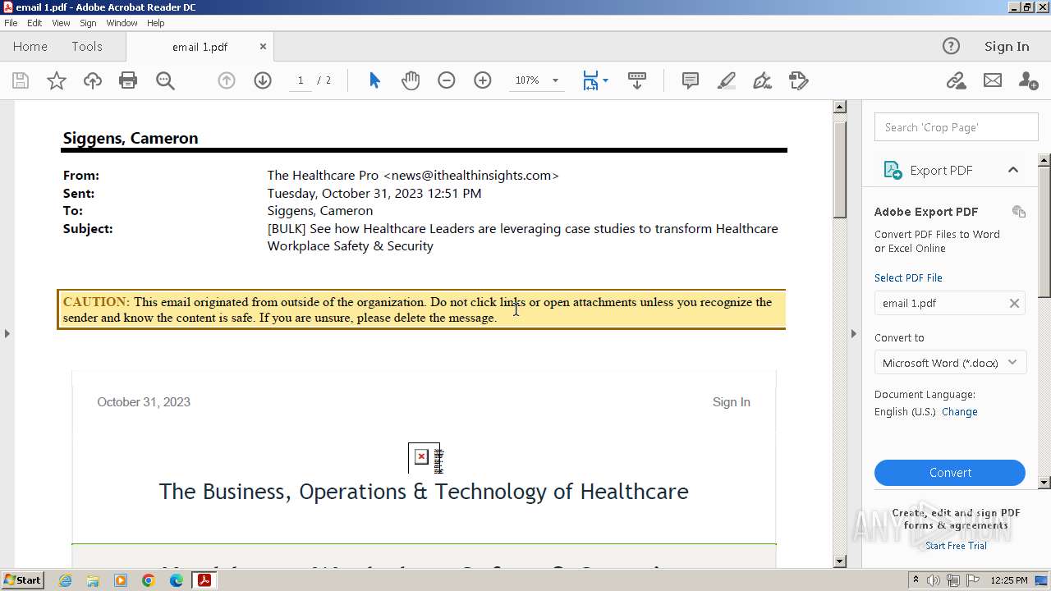Click the scrolling mode icon
This screenshot has height=591, width=1051.
tap(637, 80)
